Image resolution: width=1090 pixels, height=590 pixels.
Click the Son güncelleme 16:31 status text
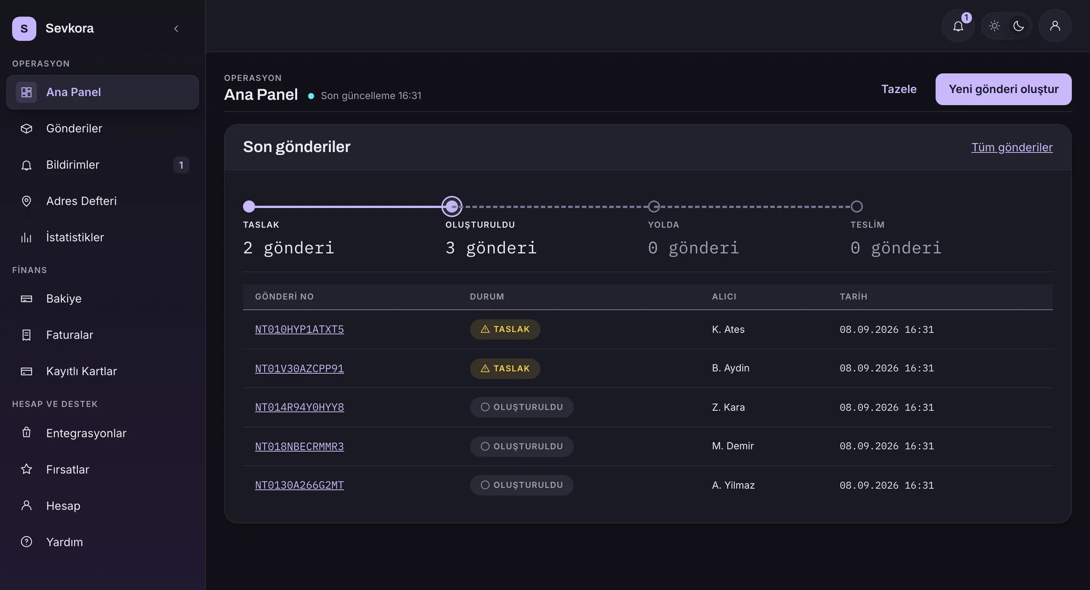[371, 96]
